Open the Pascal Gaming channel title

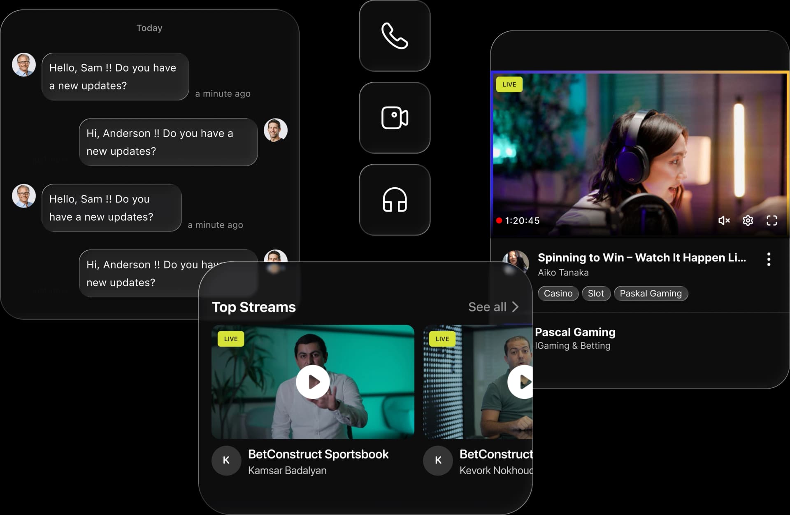click(575, 332)
